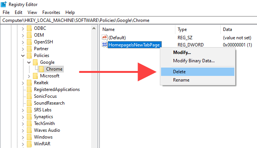Click the tree scrollbar up arrow
This screenshot has height=148, width=257.
pyautogui.click(x=94, y=28)
